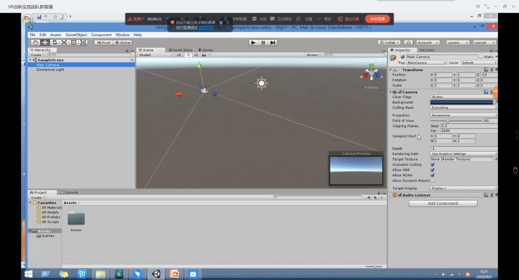Click search by type icon in Project

369,198
